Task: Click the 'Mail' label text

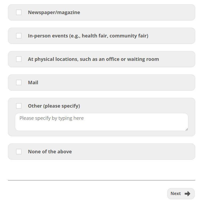Action: pos(33,83)
